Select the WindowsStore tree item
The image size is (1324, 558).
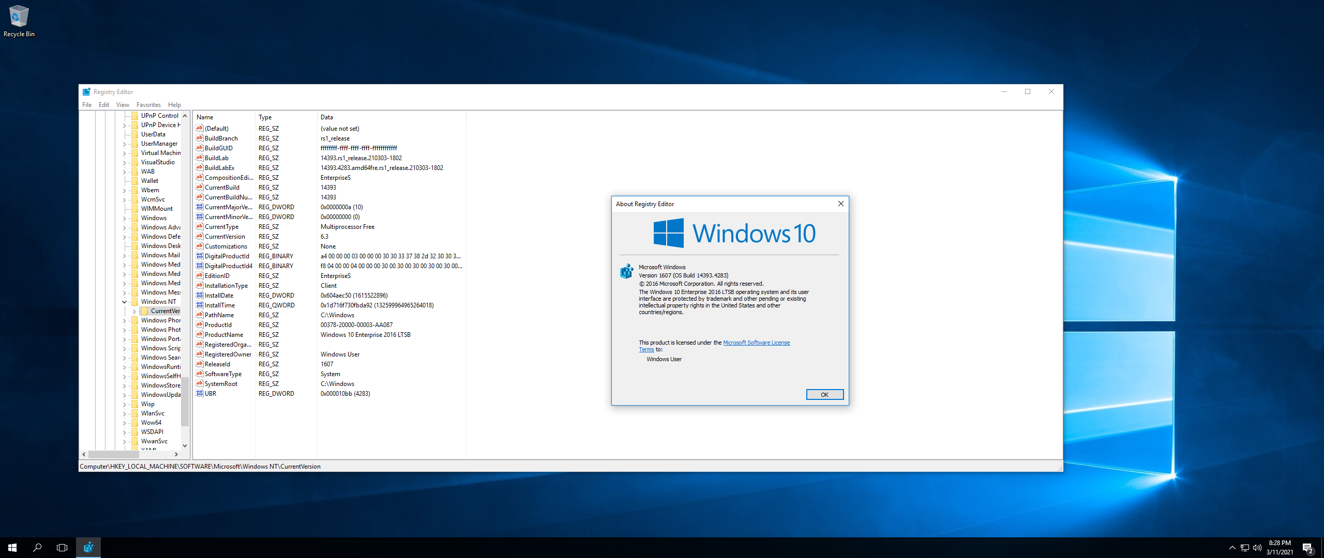tap(161, 385)
